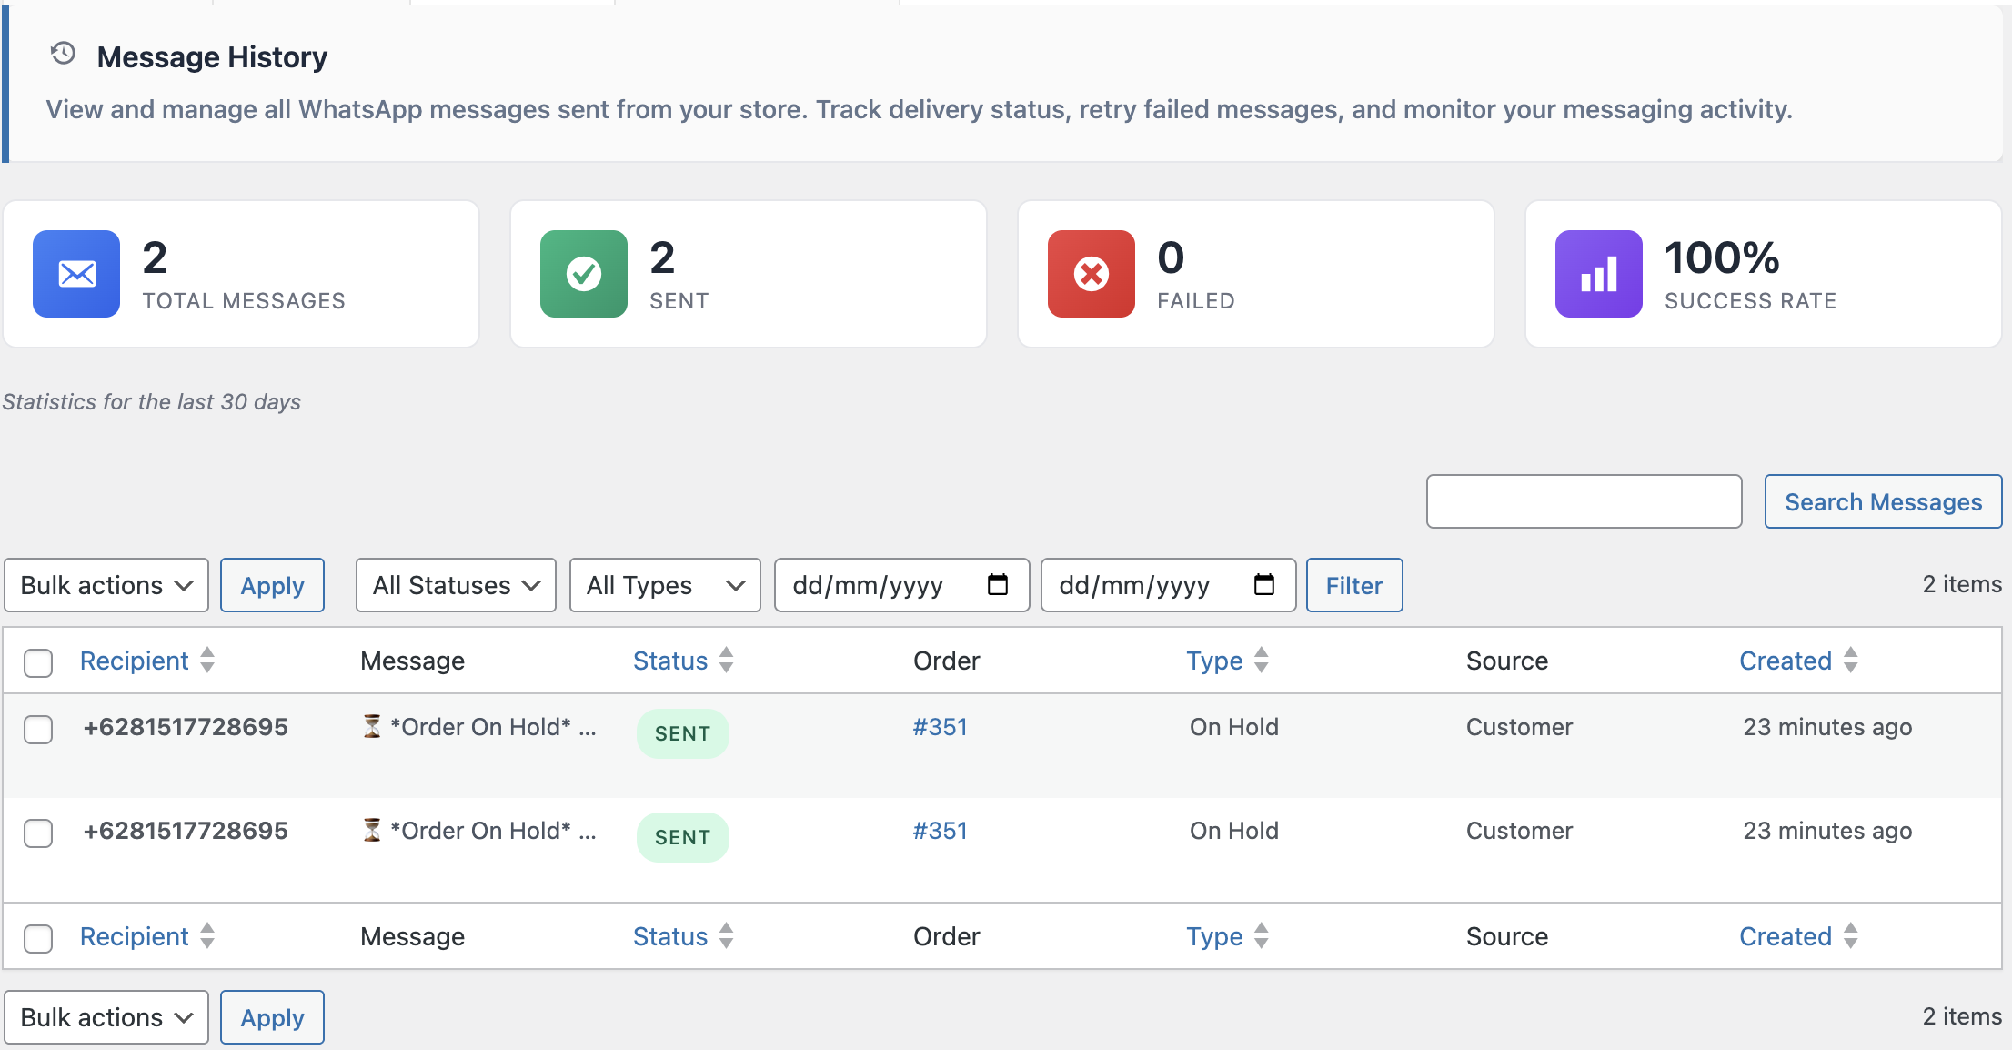The image size is (2012, 1050).
Task: Check the second message row checkbox
Action: pos(38,833)
